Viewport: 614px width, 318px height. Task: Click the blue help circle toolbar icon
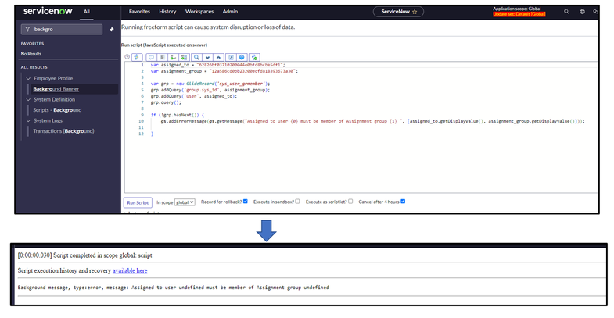tap(242, 57)
